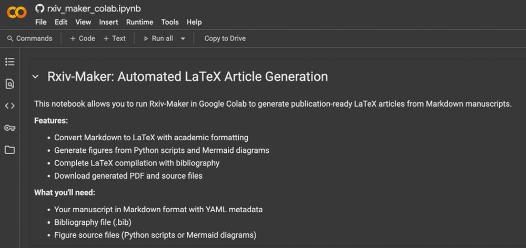Collapse the Rxiv-Maker section heading
526x248 pixels.
click(35, 77)
